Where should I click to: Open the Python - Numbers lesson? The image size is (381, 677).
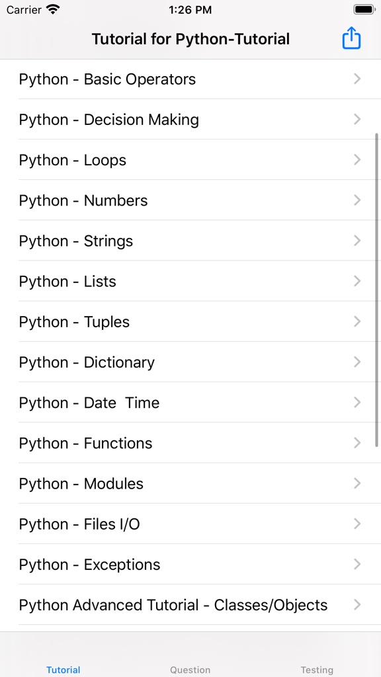click(x=190, y=200)
